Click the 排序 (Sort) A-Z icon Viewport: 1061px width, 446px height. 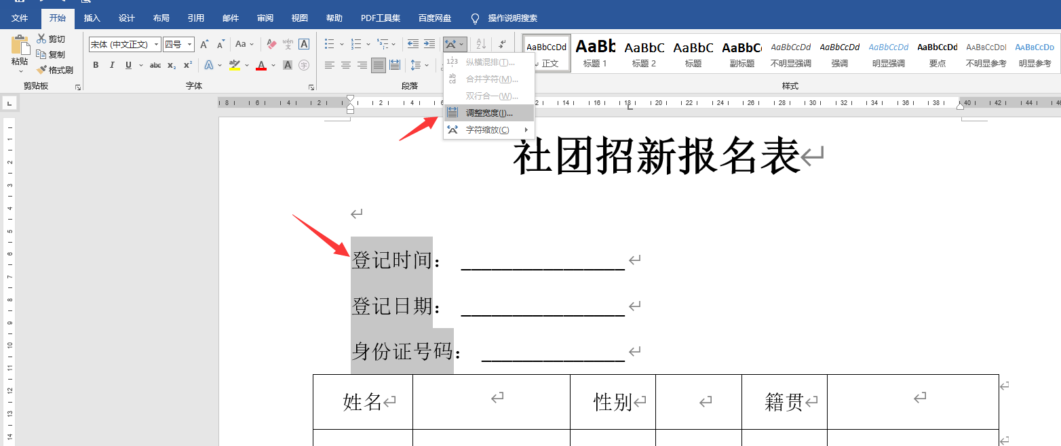[481, 44]
